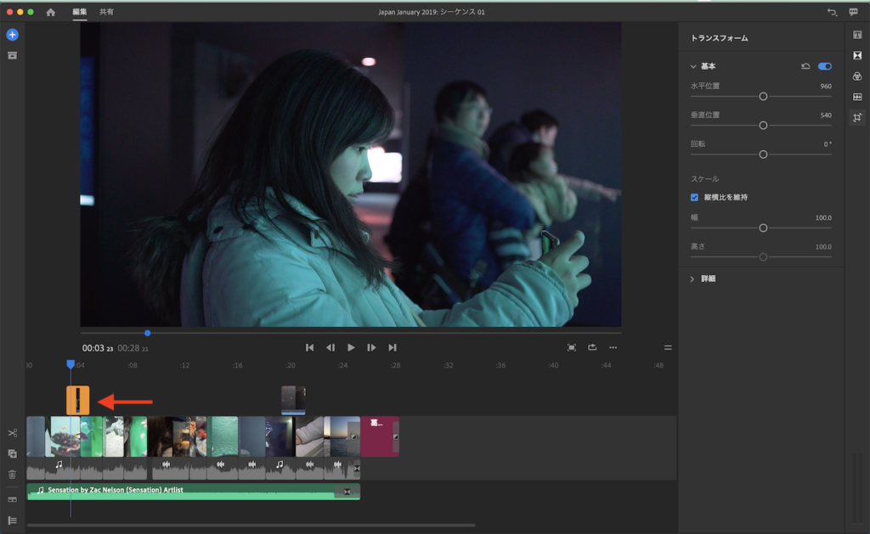Open the three-dot more options menu
This screenshot has height=534, width=870.
click(613, 347)
